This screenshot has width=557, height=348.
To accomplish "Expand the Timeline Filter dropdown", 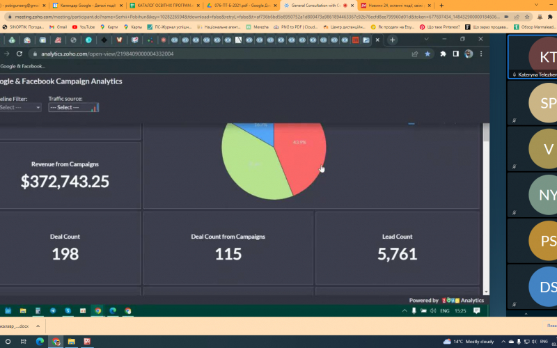I will [20, 107].
